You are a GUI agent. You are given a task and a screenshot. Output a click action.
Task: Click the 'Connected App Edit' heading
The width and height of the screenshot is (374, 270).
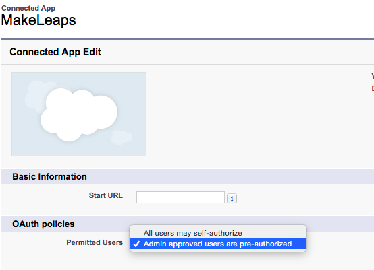[x=55, y=52]
